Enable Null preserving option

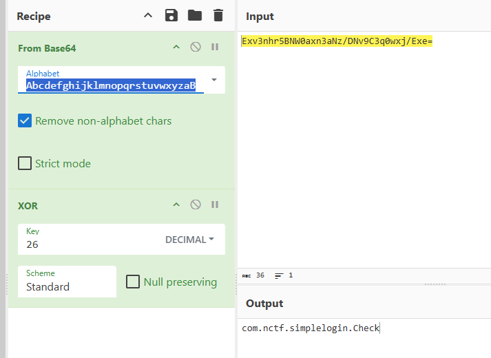[133, 282]
